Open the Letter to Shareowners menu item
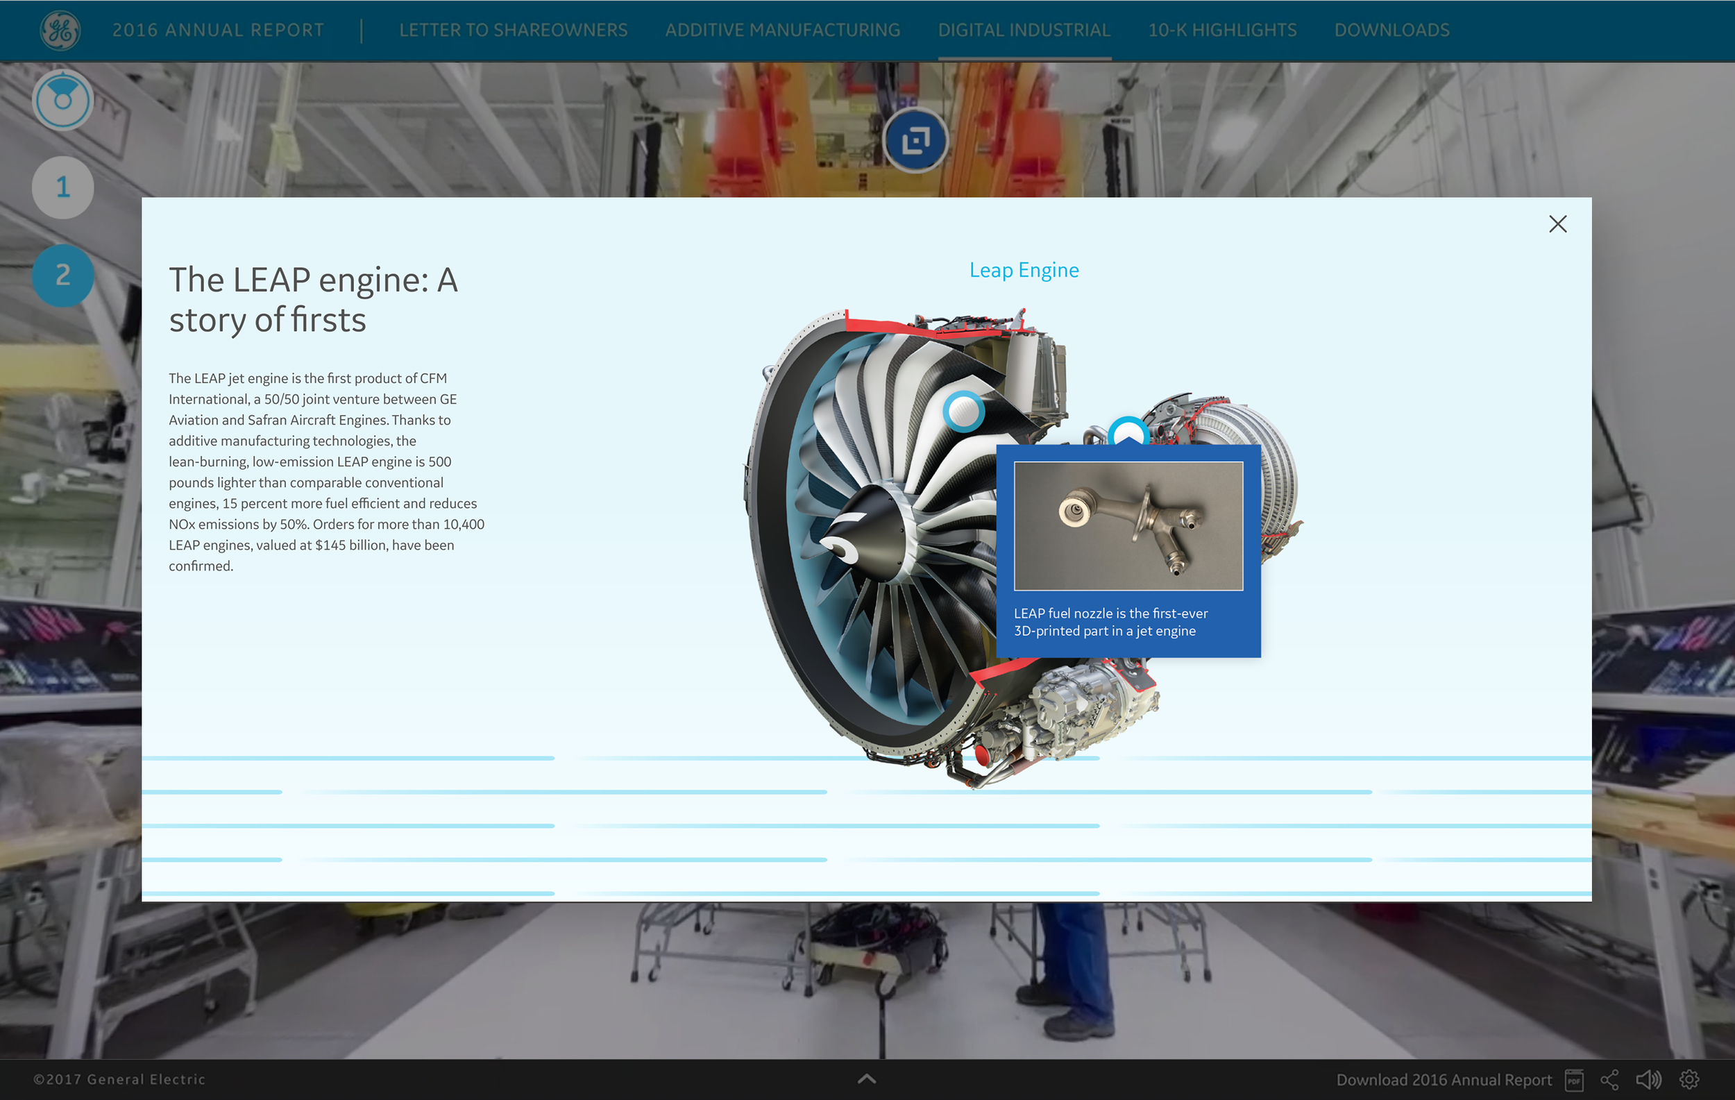1735x1100 pixels. 513,31
